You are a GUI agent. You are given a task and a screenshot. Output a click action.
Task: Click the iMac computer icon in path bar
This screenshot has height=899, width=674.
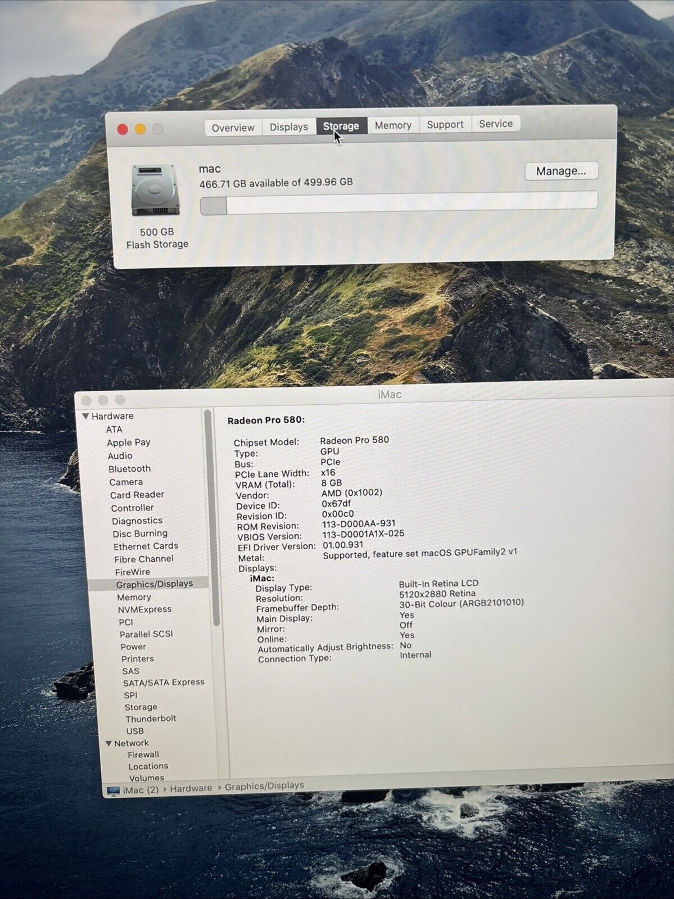pyautogui.click(x=113, y=790)
